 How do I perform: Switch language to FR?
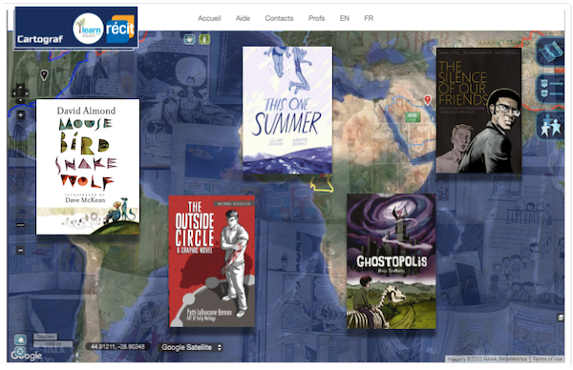pyautogui.click(x=369, y=18)
